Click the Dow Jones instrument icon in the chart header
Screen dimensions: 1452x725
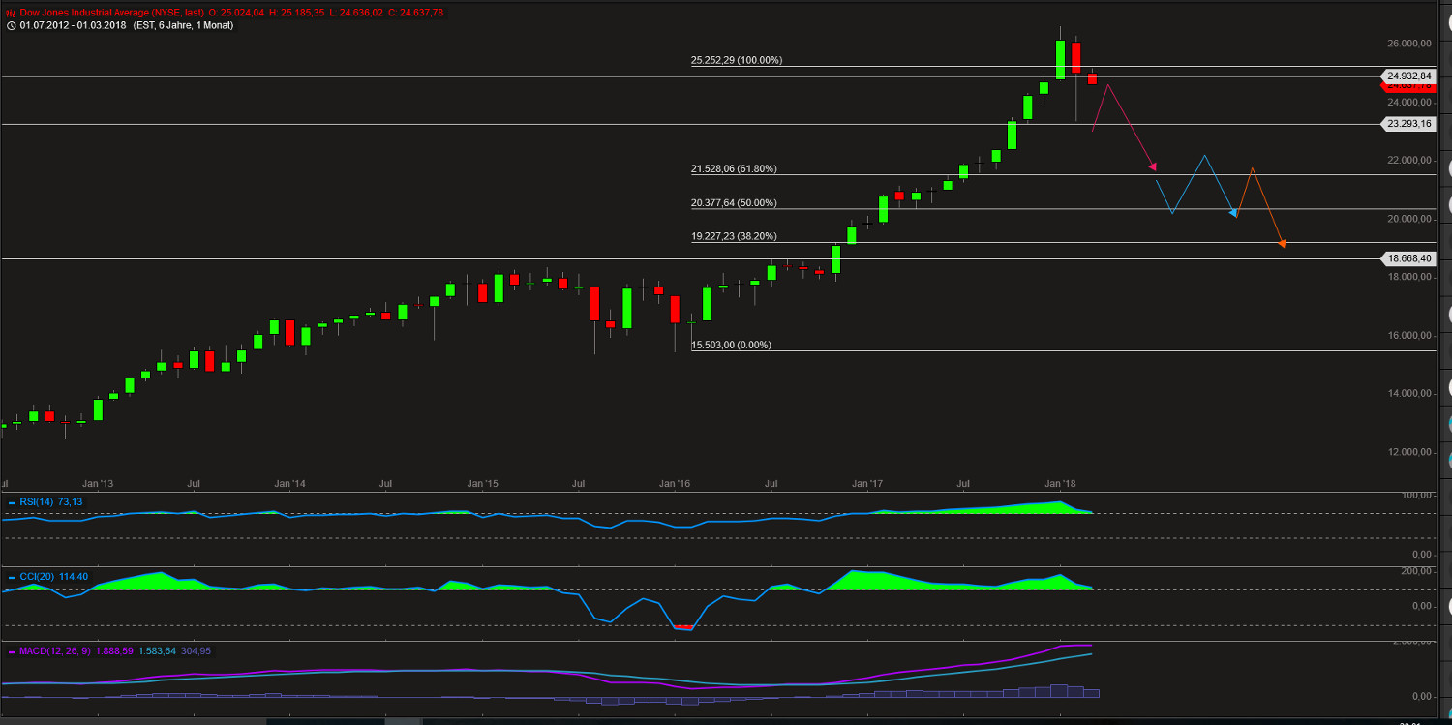pos(11,14)
